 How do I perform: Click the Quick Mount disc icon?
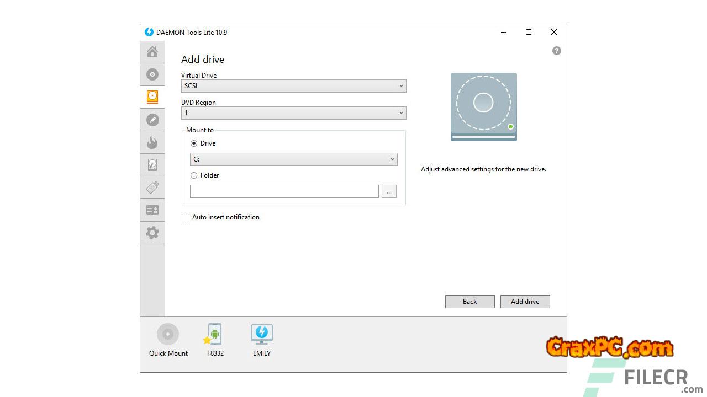coord(168,335)
